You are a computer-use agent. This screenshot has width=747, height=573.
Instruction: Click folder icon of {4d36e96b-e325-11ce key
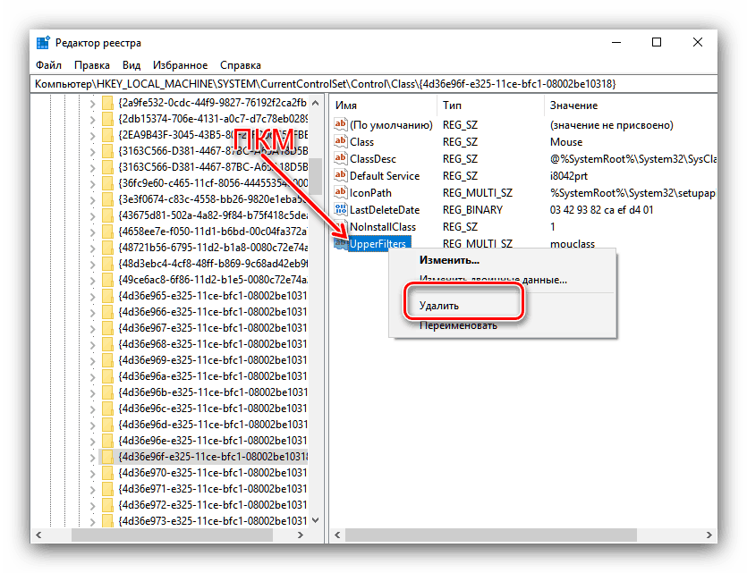(x=108, y=392)
